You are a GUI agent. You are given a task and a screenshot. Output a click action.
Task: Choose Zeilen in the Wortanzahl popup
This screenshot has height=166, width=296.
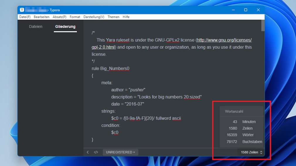coord(247,128)
